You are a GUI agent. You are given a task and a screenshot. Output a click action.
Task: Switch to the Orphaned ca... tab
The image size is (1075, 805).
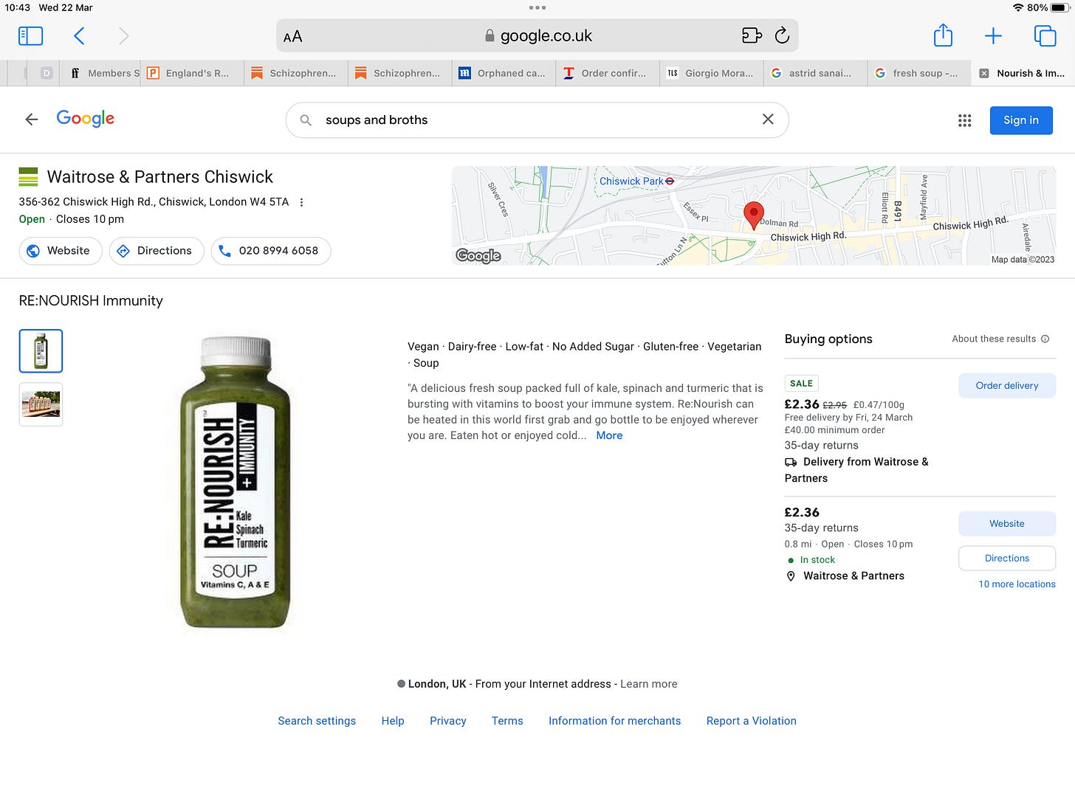click(504, 73)
